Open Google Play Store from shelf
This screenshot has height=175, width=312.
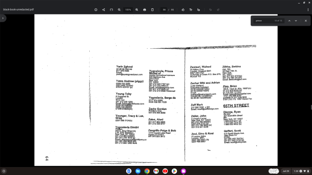point(174,171)
